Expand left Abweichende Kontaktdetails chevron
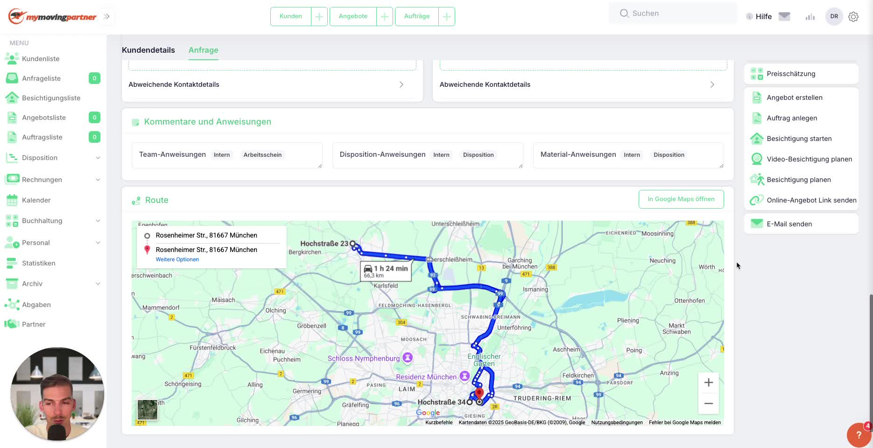873x448 pixels. [401, 84]
